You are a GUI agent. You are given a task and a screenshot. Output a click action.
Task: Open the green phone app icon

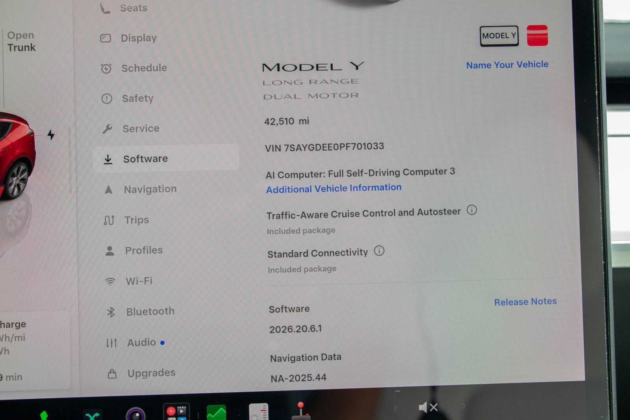click(x=44, y=415)
